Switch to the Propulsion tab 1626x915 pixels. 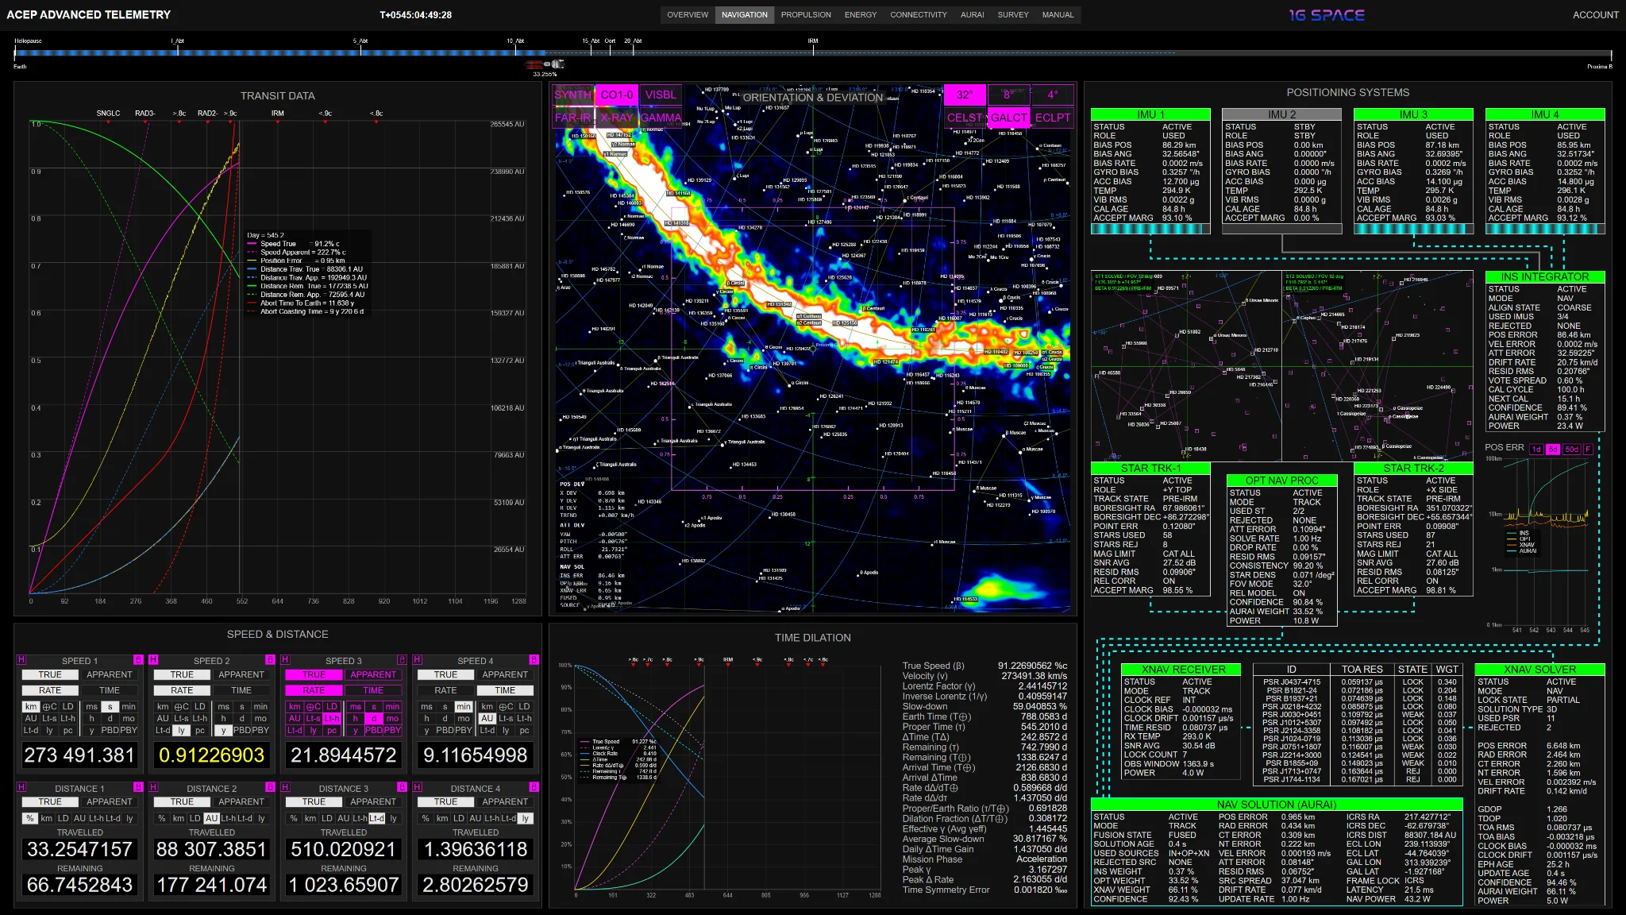click(806, 15)
